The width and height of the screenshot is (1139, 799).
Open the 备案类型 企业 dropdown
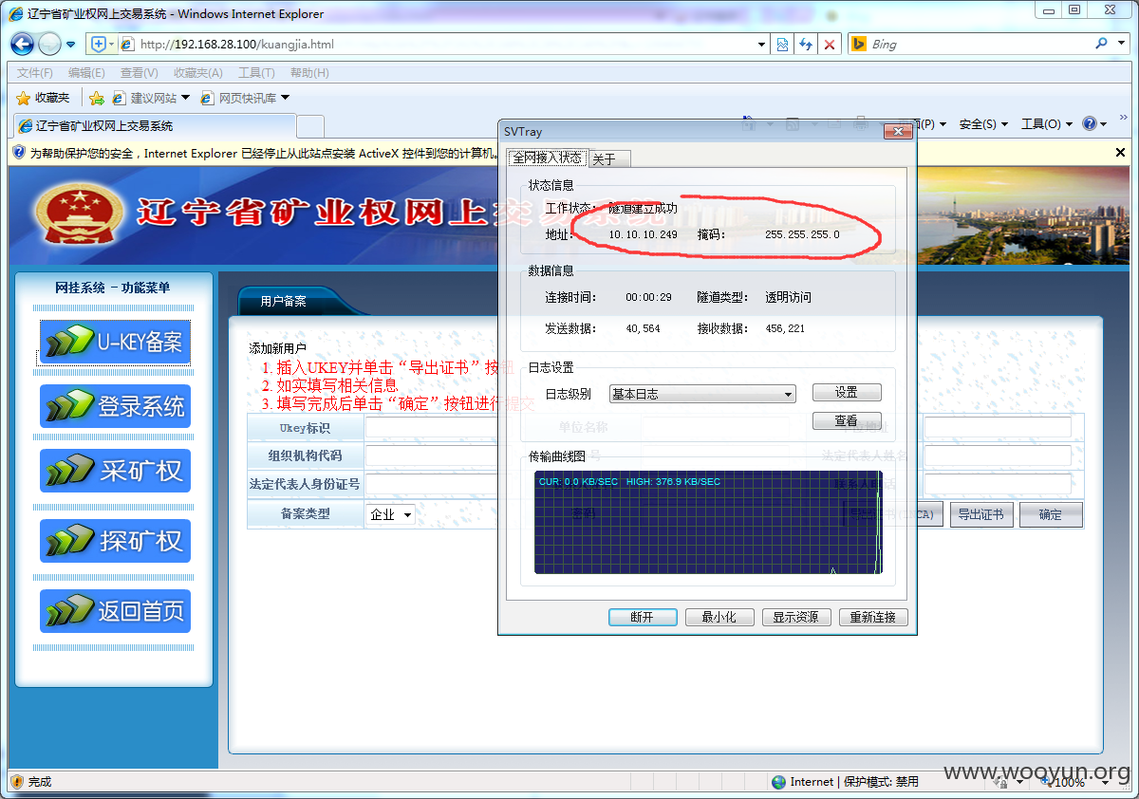click(x=391, y=514)
